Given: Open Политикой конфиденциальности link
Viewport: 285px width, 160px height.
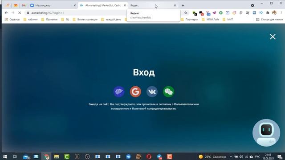Looking at the screenshot, I should (154, 108).
